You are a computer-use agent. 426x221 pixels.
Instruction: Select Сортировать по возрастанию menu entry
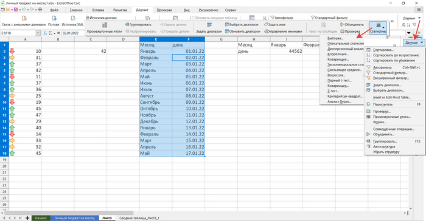(x=396, y=55)
